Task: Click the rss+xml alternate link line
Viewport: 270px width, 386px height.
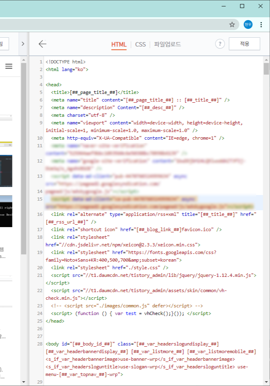Action: point(151,218)
